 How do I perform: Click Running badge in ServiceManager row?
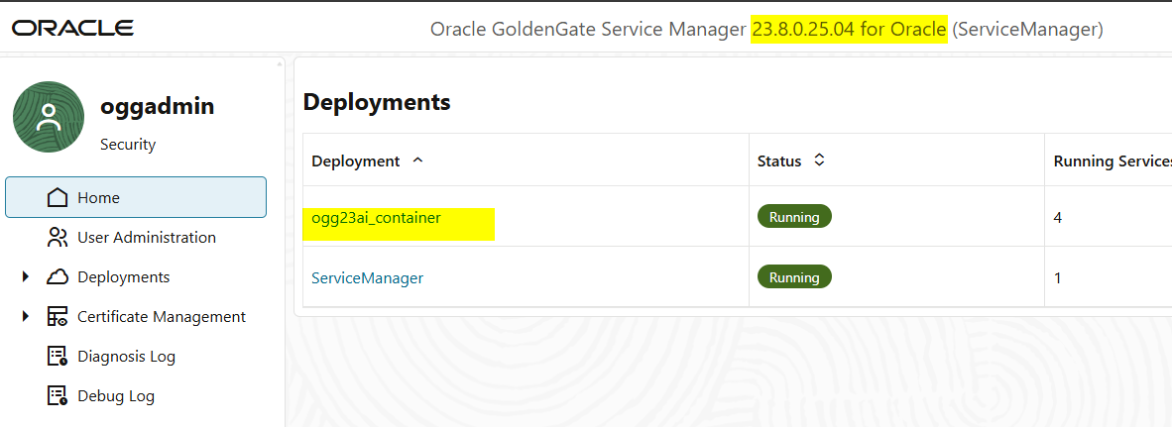[x=794, y=277]
